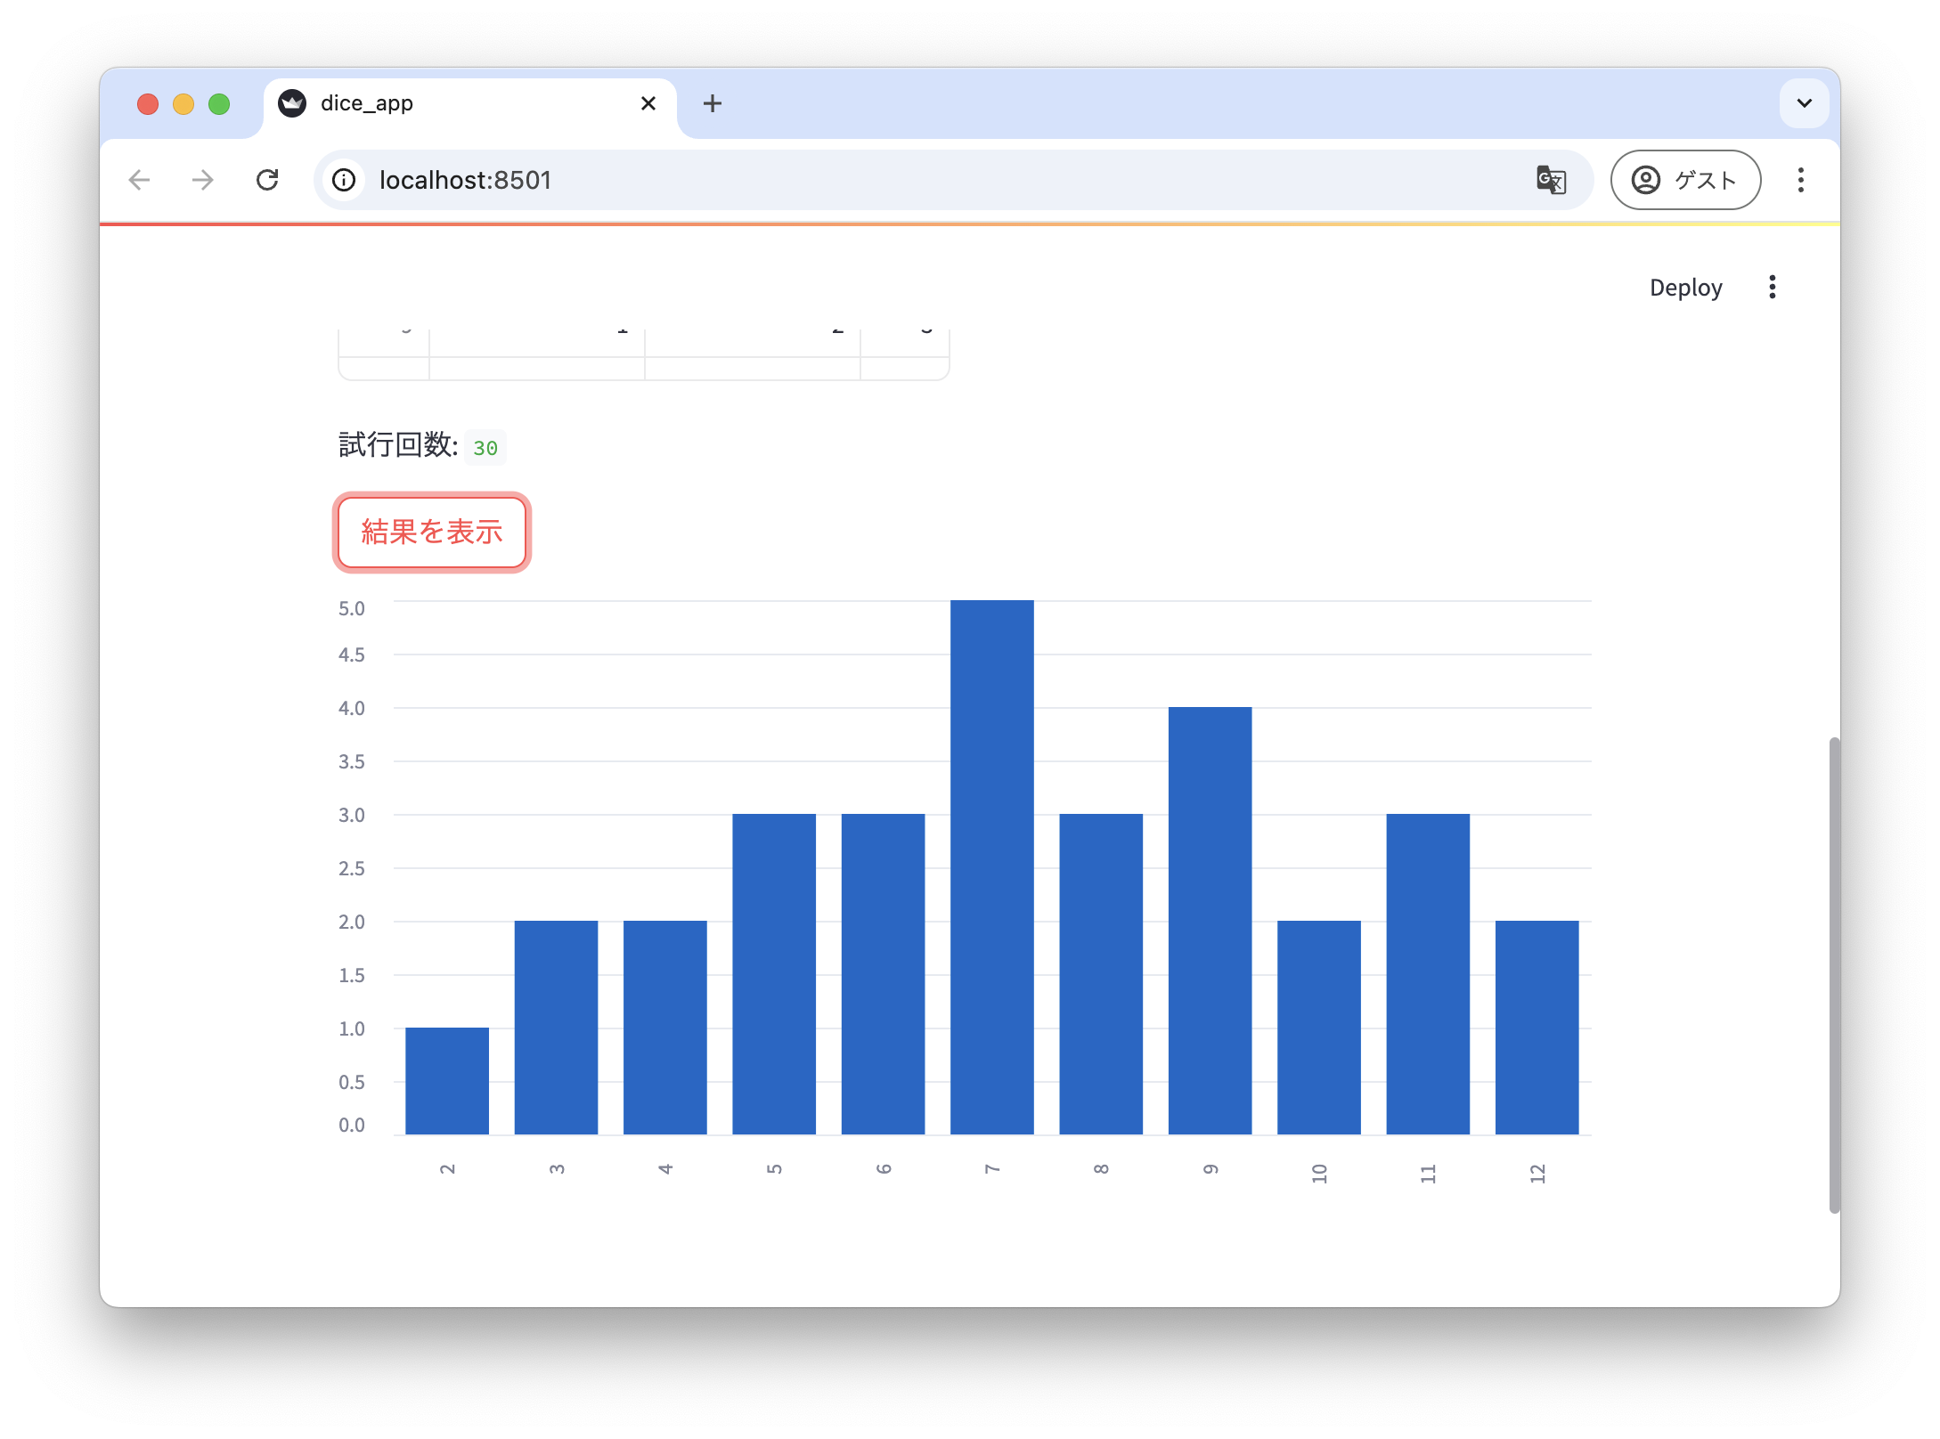Open Streamlit's three-dot app menu
The height and width of the screenshot is (1439, 1940).
click(x=1772, y=287)
